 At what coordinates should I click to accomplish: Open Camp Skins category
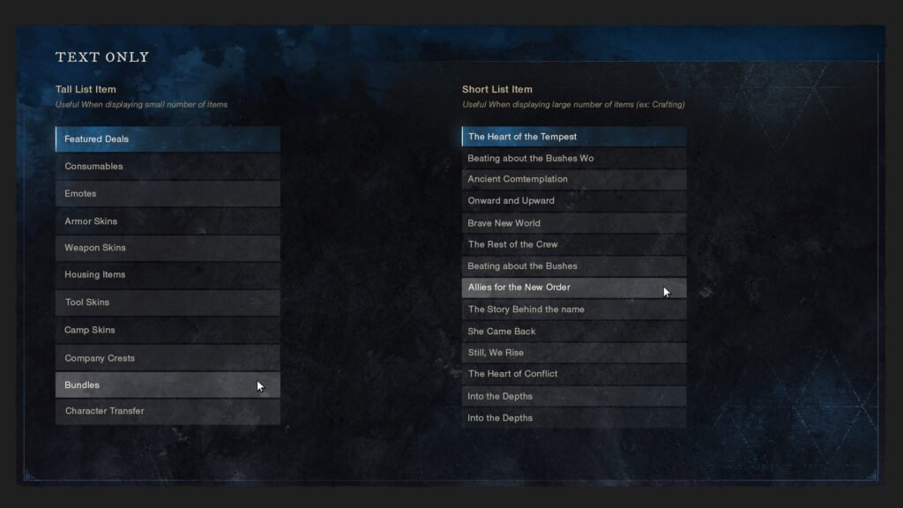click(168, 331)
